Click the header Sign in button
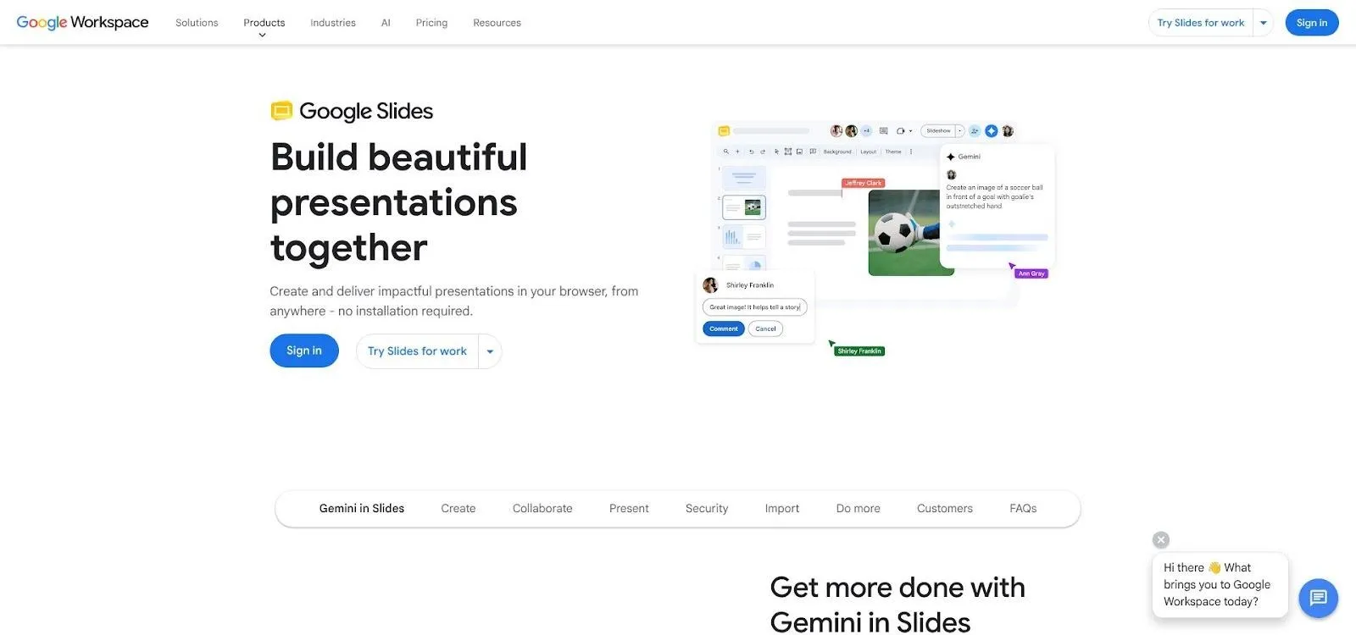 [x=1312, y=23]
